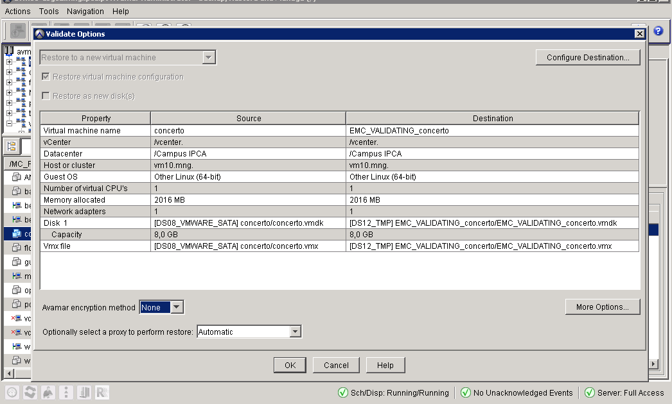Click 'Sch/Disp: Running/Running' status text
The width and height of the screenshot is (672, 404).
[x=400, y=392]
